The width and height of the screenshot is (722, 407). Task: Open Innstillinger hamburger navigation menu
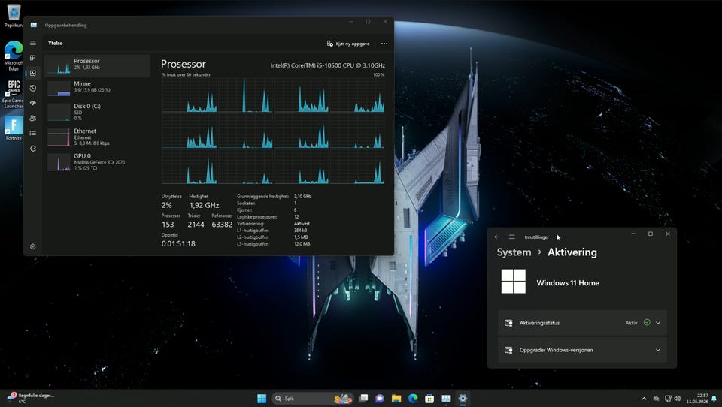tap(511, 237)
